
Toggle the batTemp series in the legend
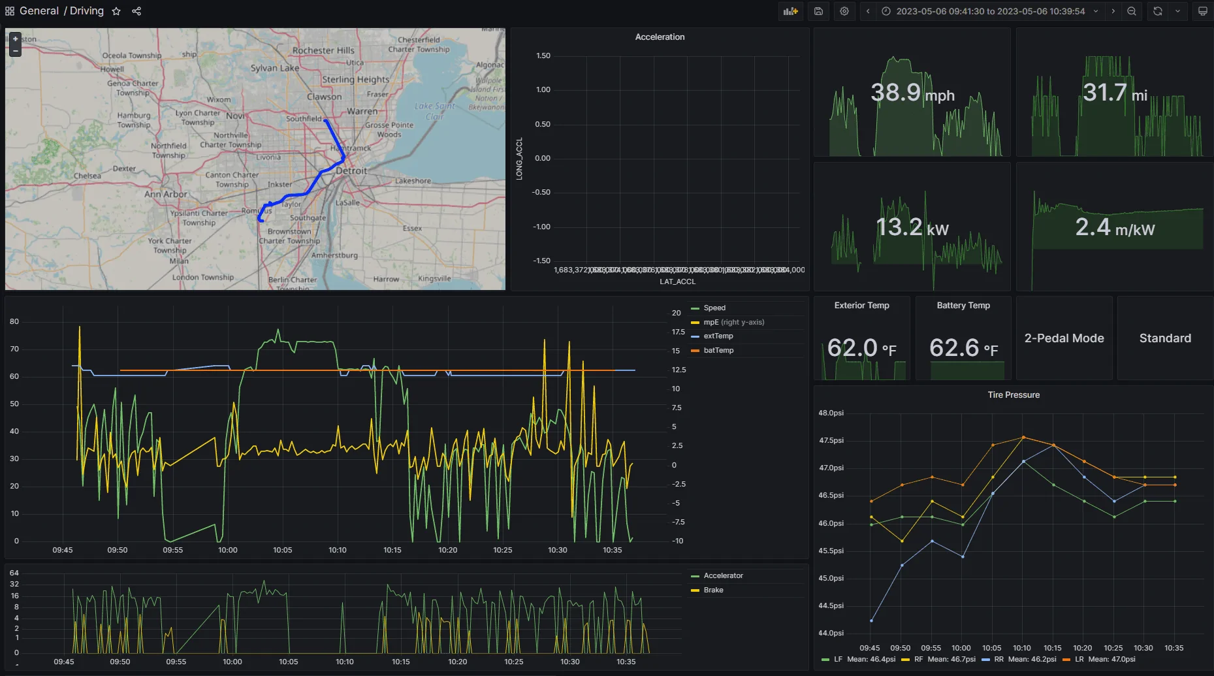(x=718, y=350)
